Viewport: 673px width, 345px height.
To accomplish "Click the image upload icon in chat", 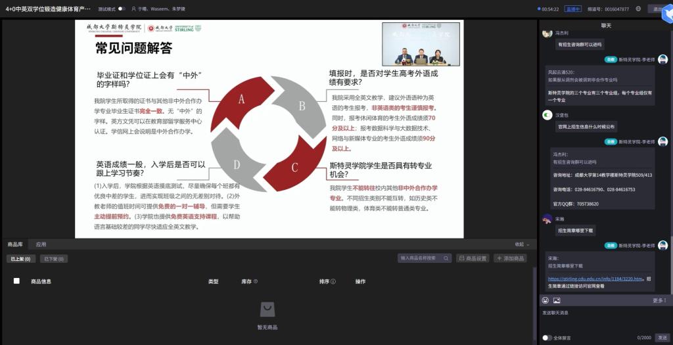I will pyautogui.click(x=557, y=300).
